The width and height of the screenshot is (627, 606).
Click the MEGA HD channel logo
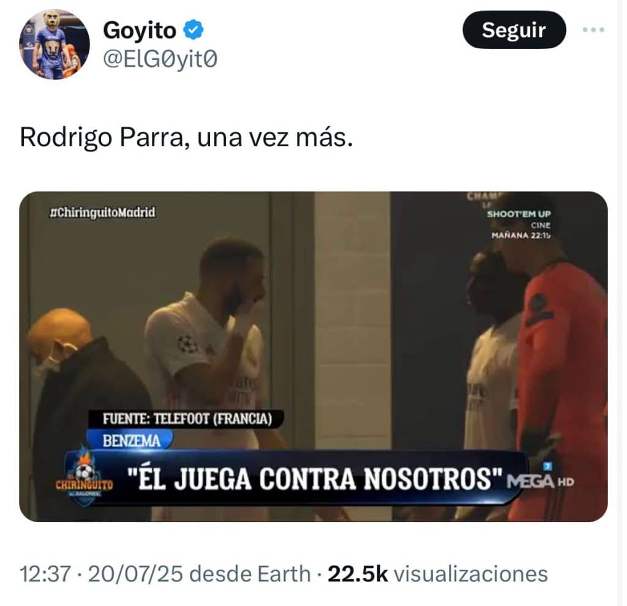[x=540, y=479]
